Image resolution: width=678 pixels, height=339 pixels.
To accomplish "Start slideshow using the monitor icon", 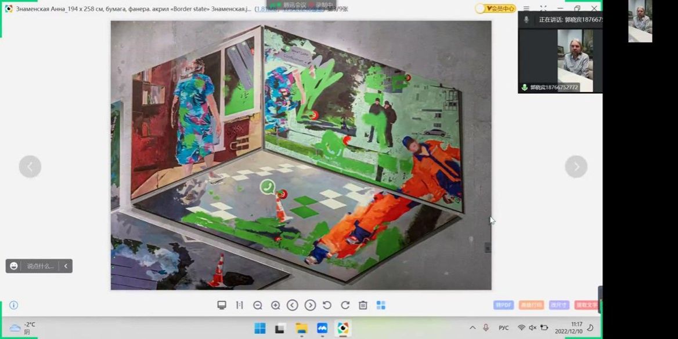I will pos(222,305).
